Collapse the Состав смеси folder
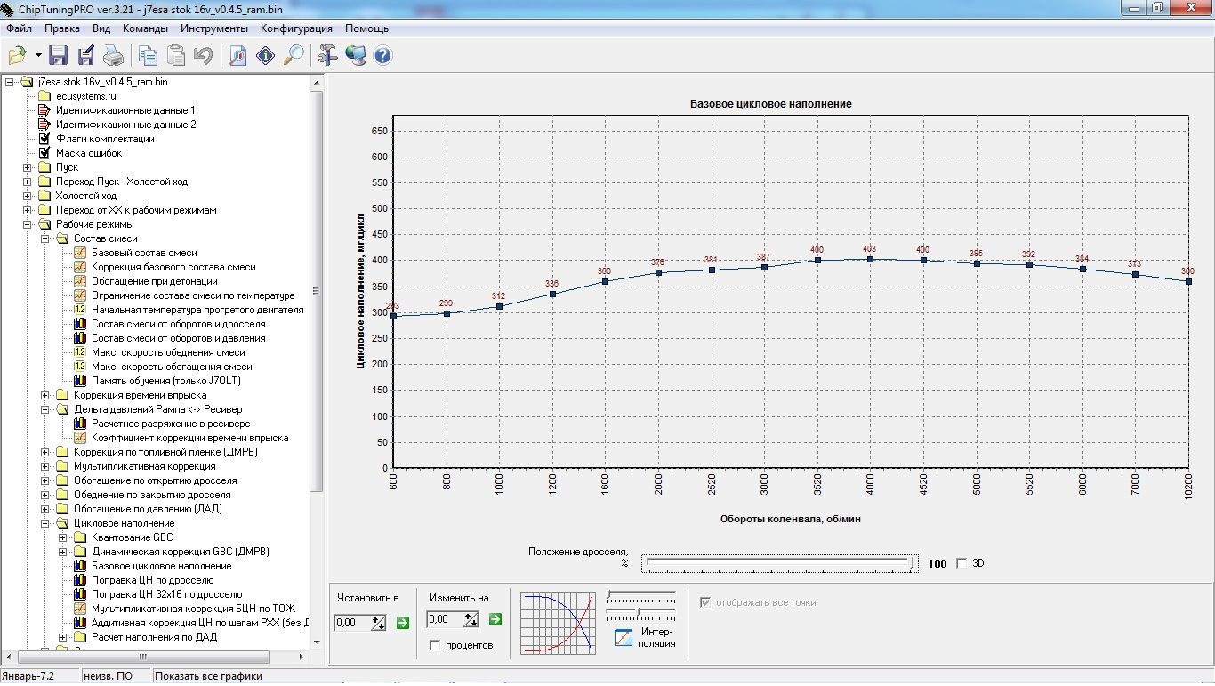 pyautogui.click(x=45, y=238)
